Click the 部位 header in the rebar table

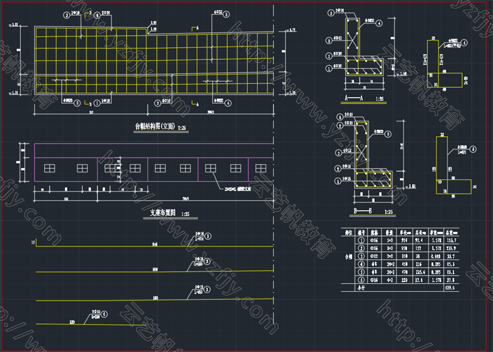click(348, 232)
